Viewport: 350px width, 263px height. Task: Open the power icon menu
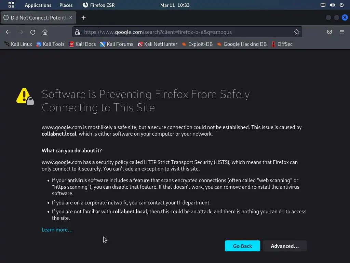click(x=341, y=5)
